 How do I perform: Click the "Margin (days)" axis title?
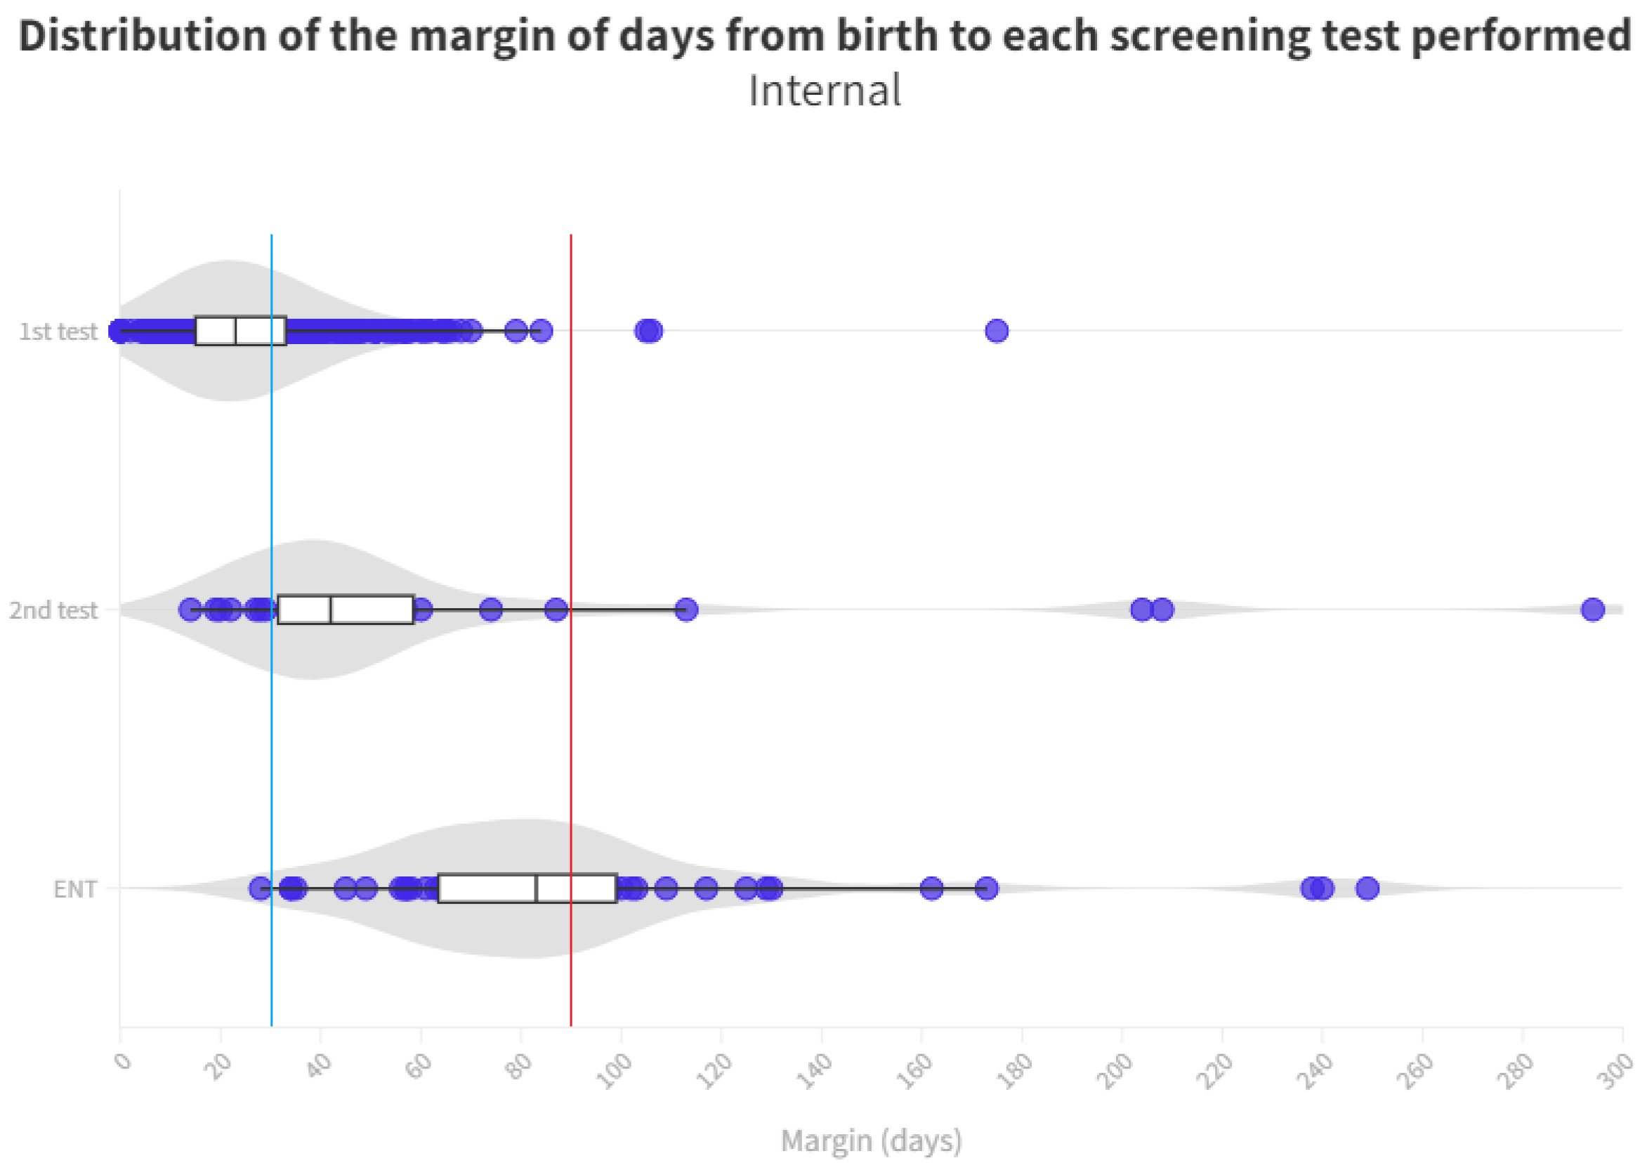point(871,1141)
